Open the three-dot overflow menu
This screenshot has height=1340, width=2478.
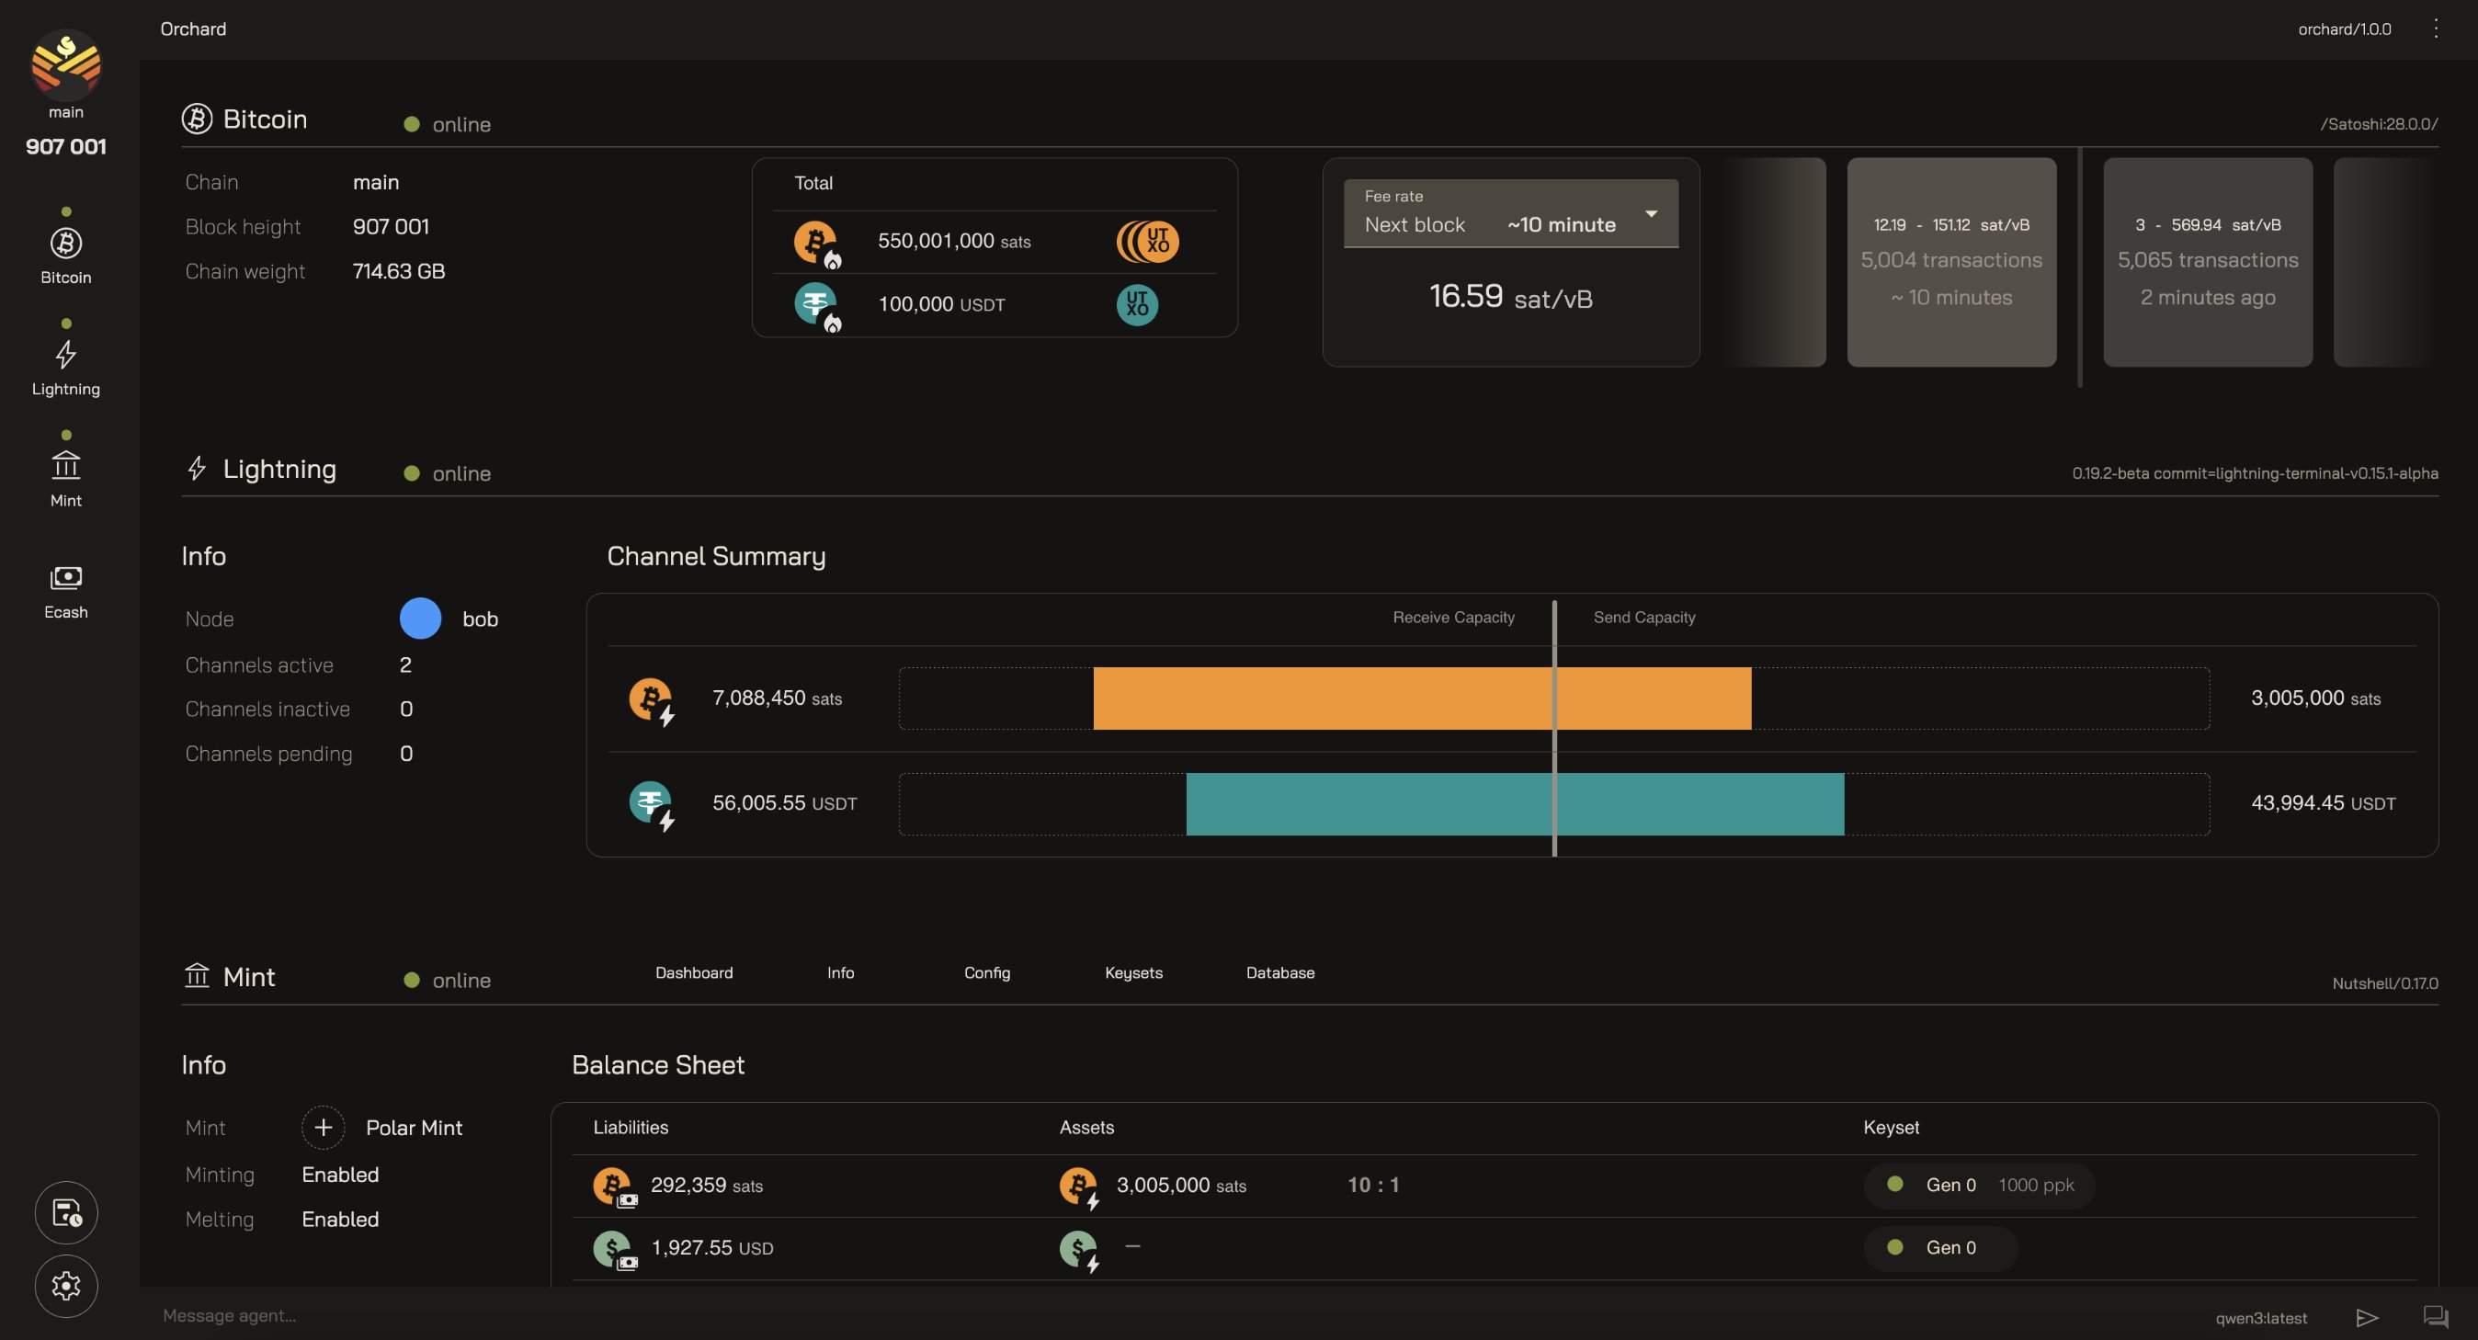[x=2436, y=28]
